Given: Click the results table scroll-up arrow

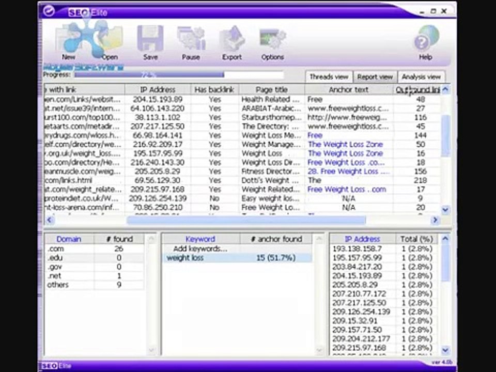Looking at the screenshot, I should click(445, 89).
